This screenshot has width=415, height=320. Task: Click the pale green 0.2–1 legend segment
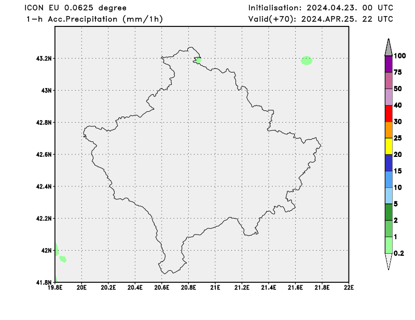[x=389, y=245]
